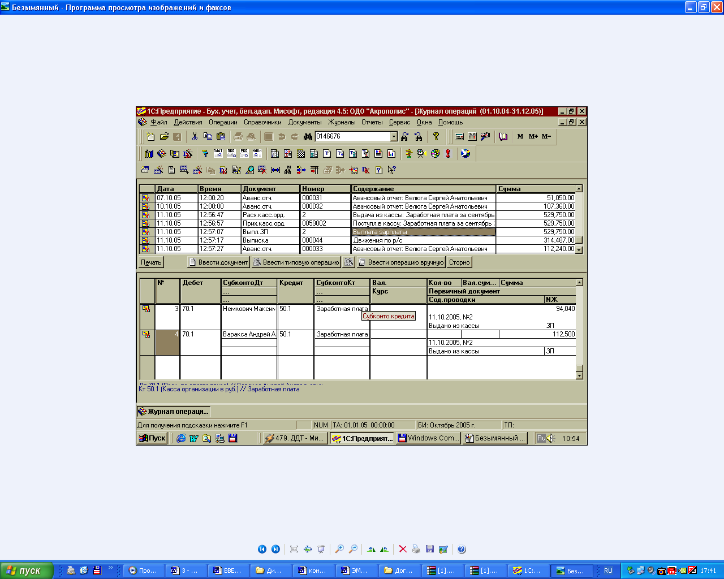Click НАКЛ invoice icon
This screenshot has height=579, width=724.
(x=257, y=153)
